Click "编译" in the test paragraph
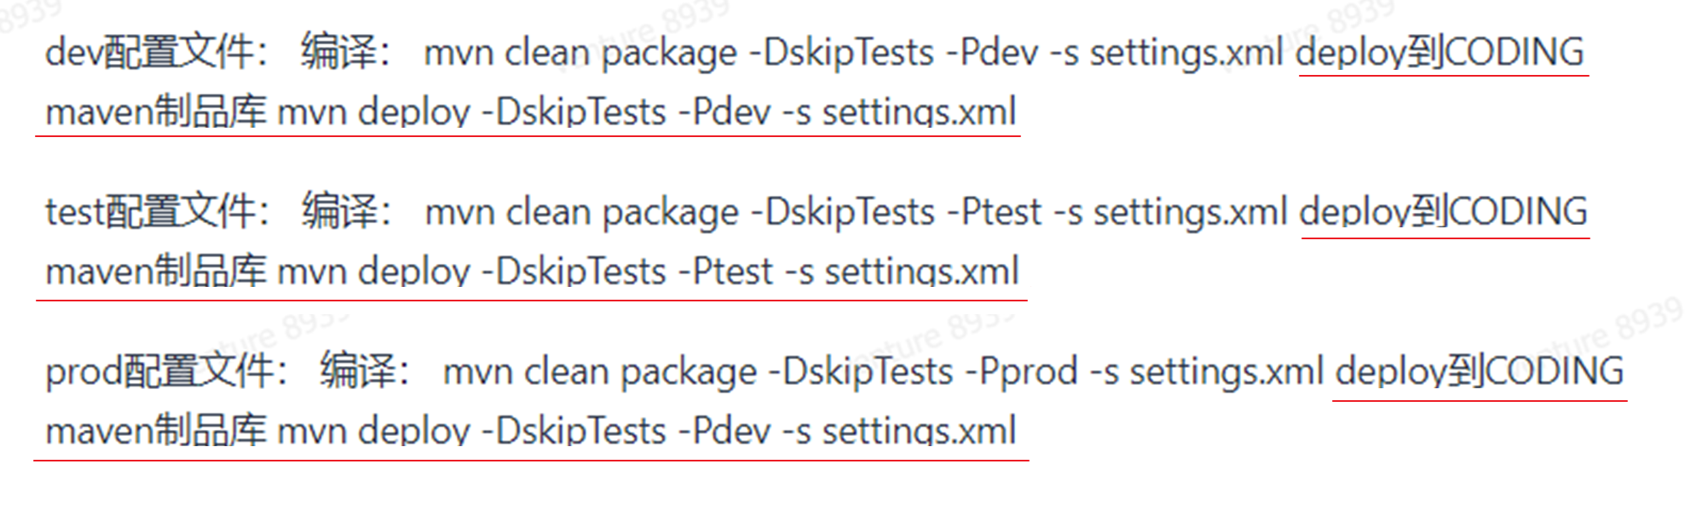 click(339, 211)
